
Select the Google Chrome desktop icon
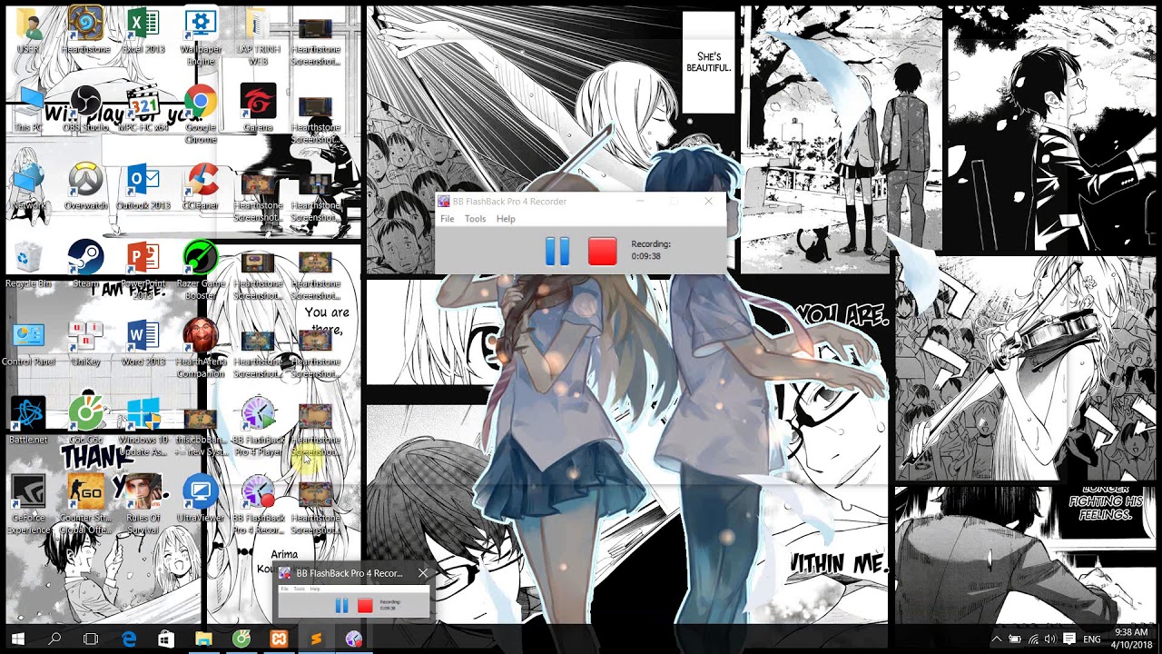[201, 114]
